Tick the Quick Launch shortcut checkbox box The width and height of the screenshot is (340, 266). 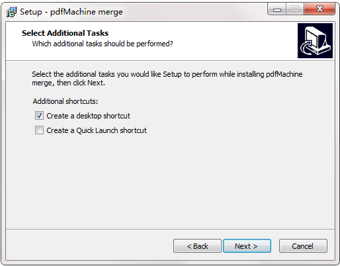pyautogui.click(x=39, y=130)
